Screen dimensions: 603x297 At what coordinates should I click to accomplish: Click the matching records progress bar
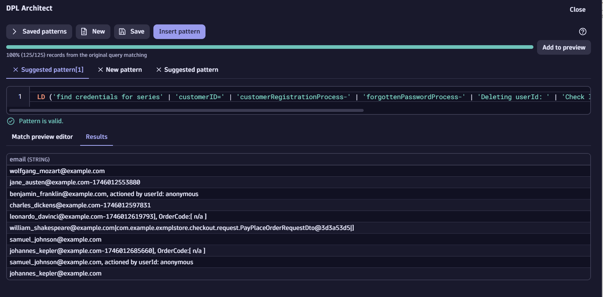[270, 47]
